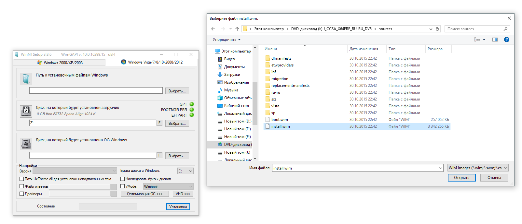Click the VHD >>> button
The image size is (522, 224).
point(183,194)
